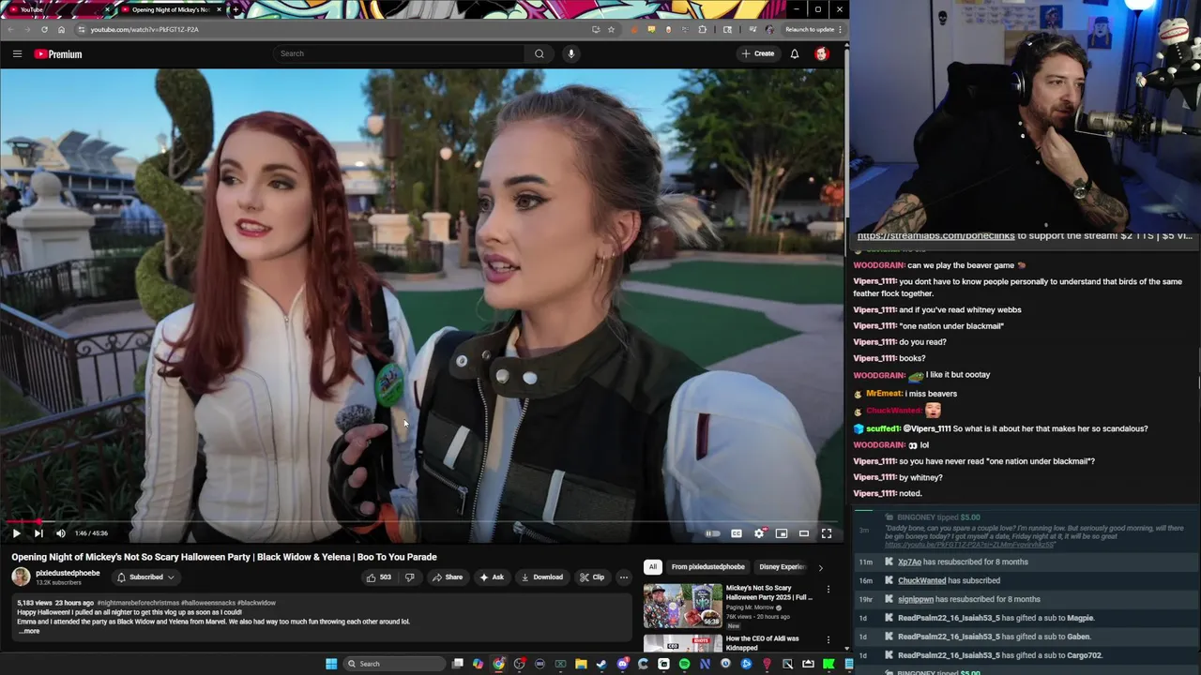Toggle theater mode in the player
The image size is (1201, 675).
click(804, 533)
